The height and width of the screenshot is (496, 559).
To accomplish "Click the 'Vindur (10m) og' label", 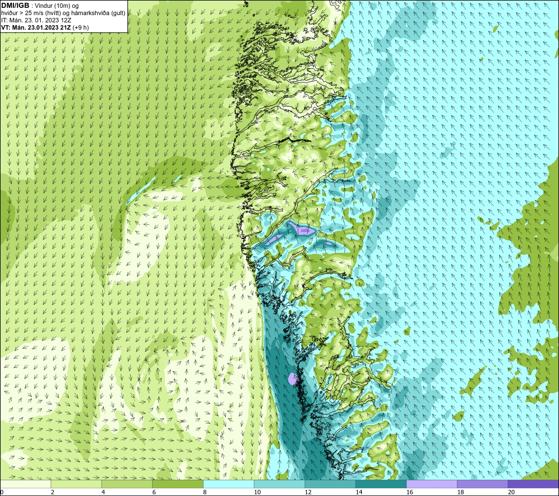I will [56, 6].
